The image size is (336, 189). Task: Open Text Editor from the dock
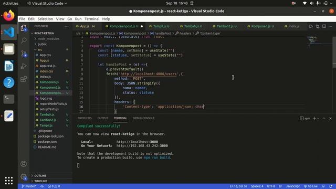click(x=9, y=116)
